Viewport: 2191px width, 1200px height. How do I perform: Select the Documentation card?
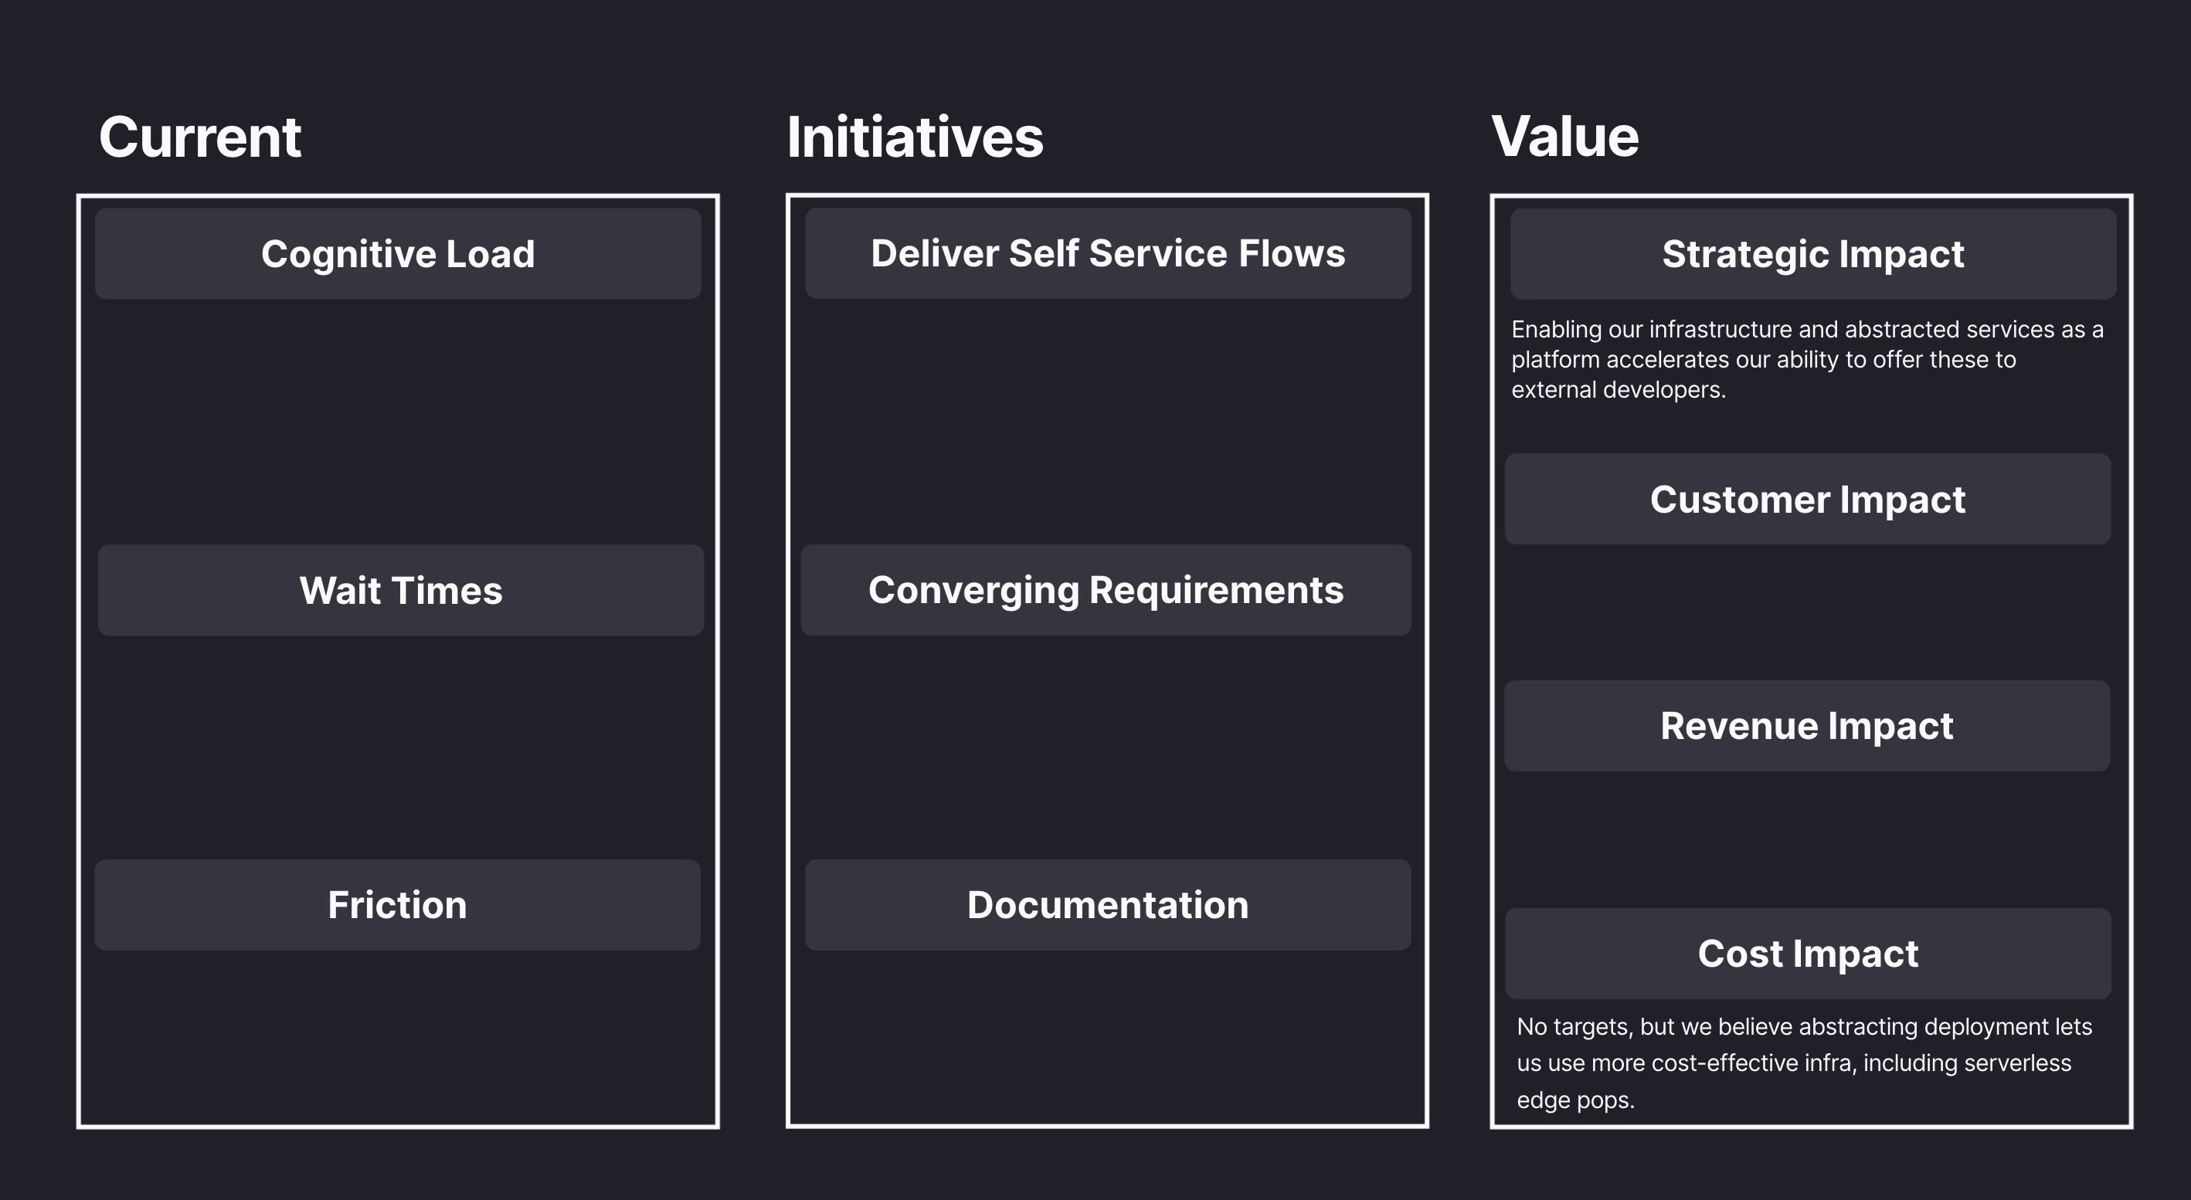tap(1107, 905)
